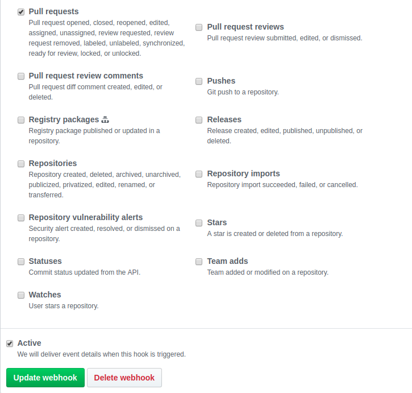Click the Active label text
Viewport: 412px width, 393px height.
pos(30,343)
